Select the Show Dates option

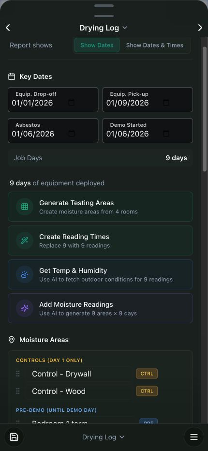click(x=97, y=45)
